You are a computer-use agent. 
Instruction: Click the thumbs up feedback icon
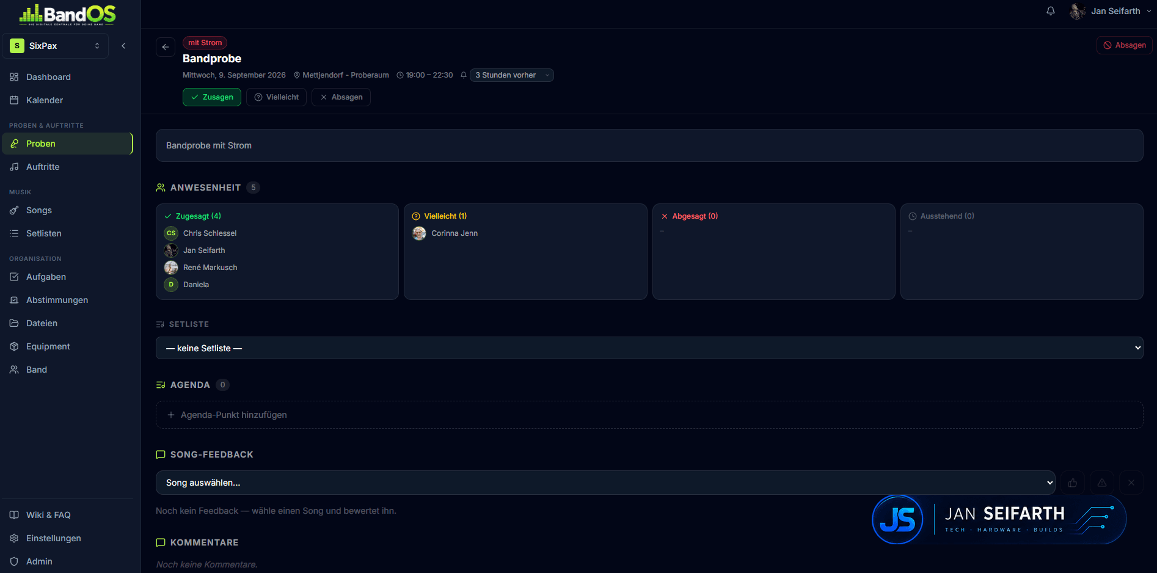[x=1073, y=483]
